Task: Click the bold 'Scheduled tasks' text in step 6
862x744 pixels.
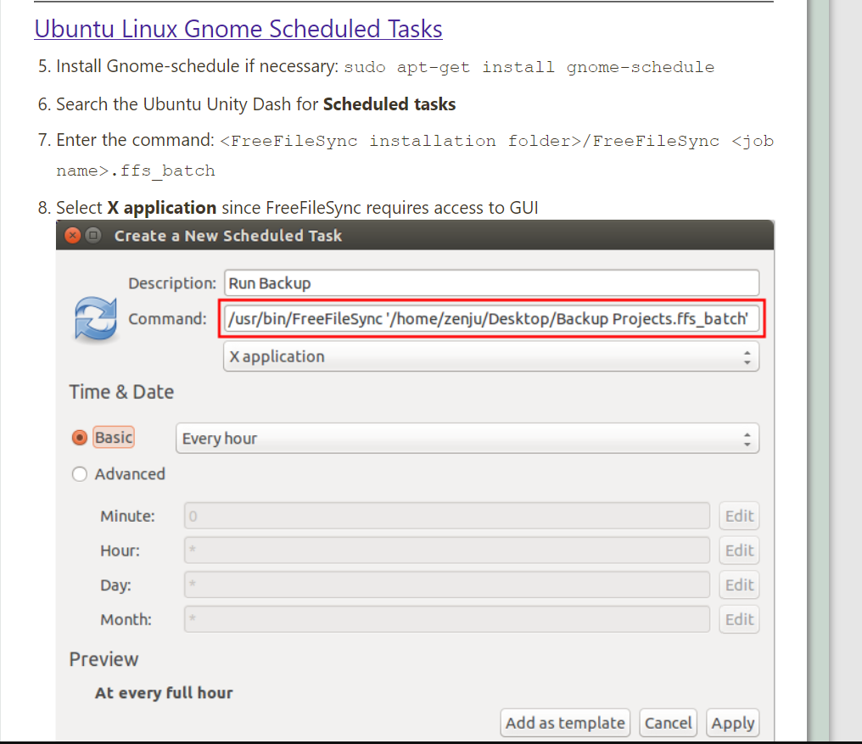Action: (x=389, y=104)
